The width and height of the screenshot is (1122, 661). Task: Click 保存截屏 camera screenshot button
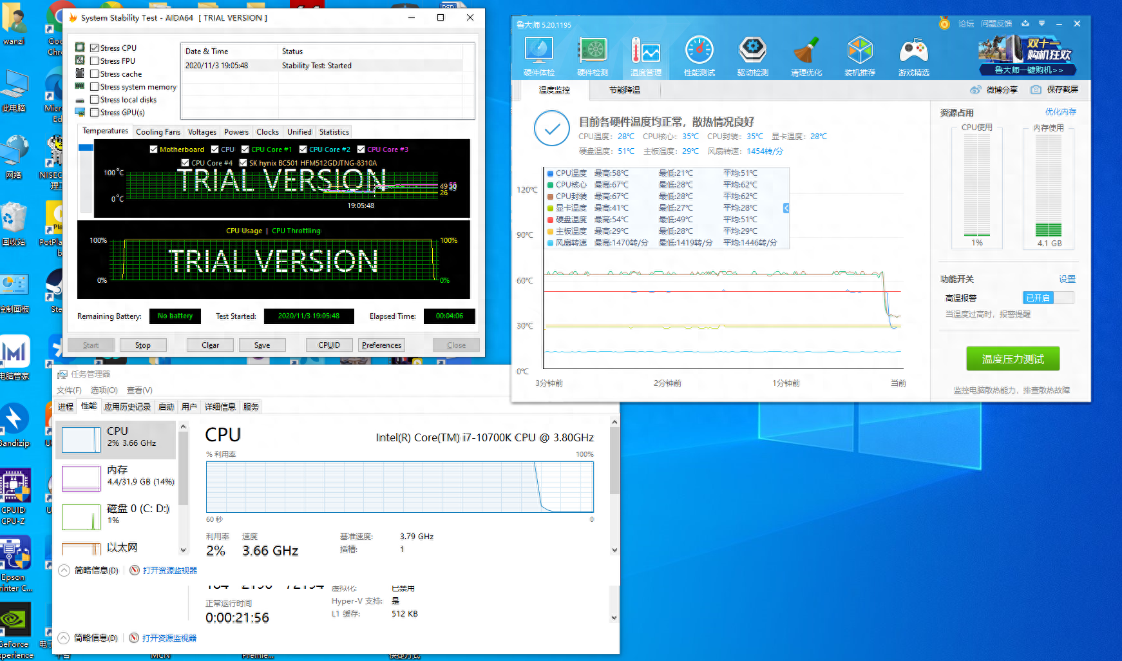click(1054, 90)
